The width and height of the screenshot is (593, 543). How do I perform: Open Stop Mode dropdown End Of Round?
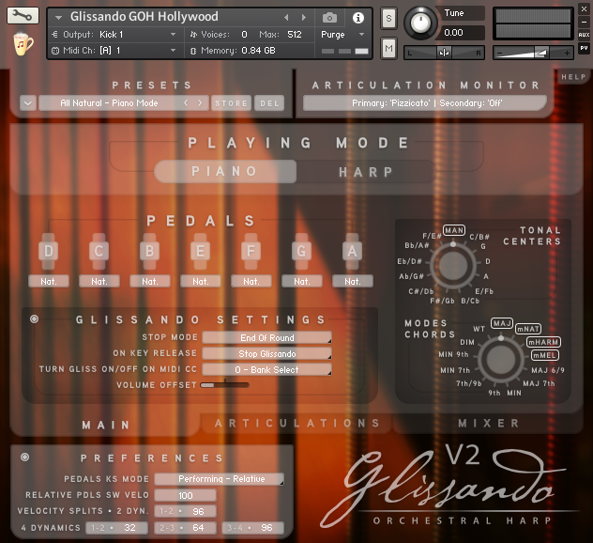(x=267, y=337)
